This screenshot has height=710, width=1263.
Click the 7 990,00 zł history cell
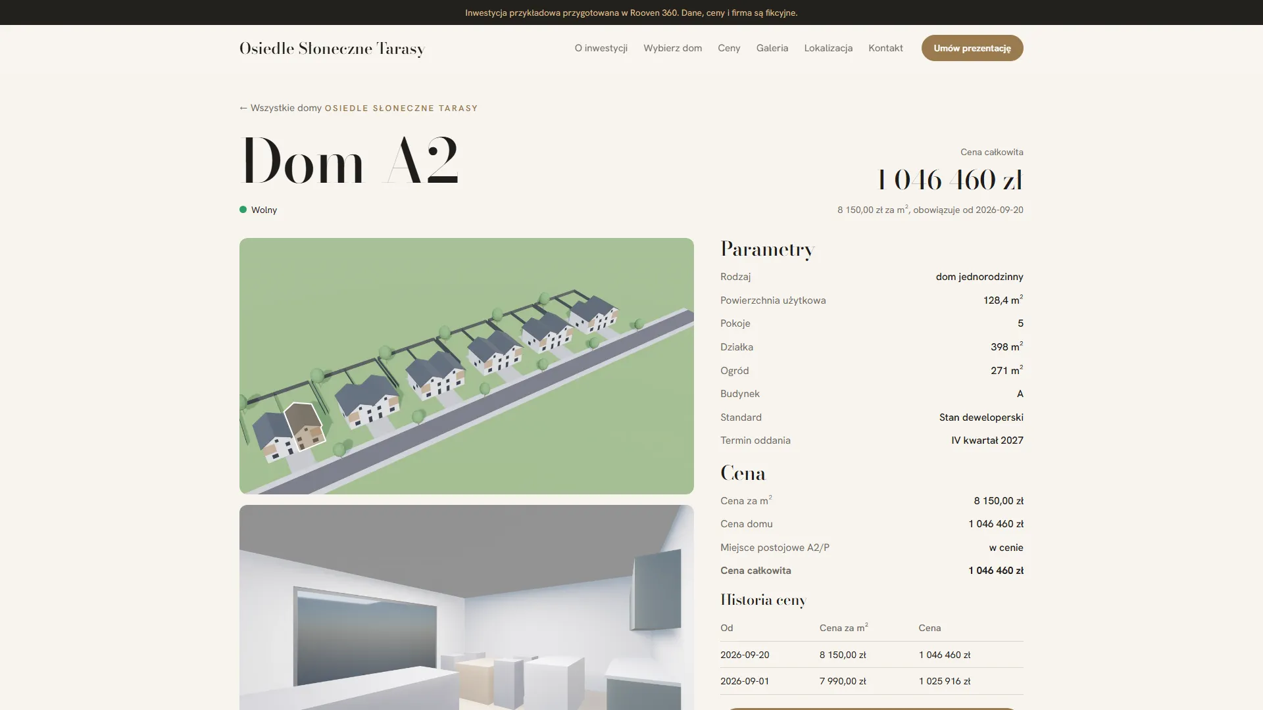tap(843, 681)
